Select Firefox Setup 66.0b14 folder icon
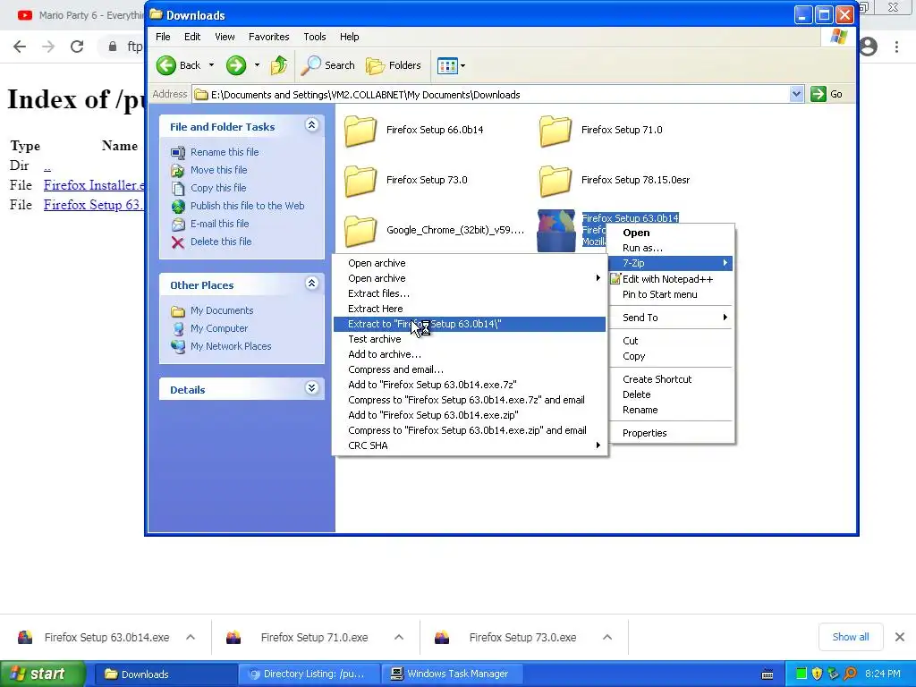Viewport: 916px width, 687px height. [360, 131]
